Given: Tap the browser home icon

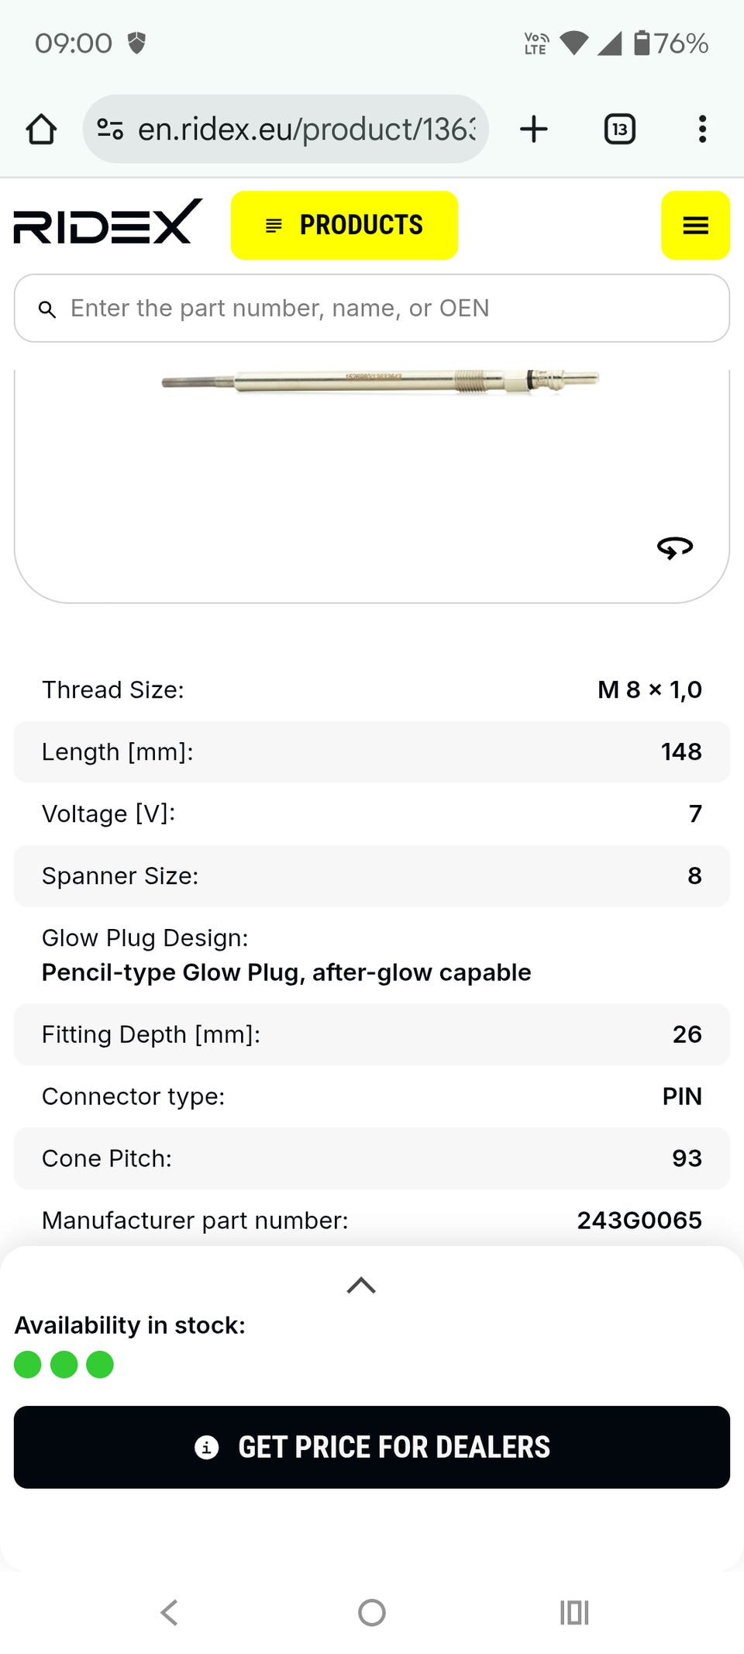Looking at the screenshot, I should point(41,129).
